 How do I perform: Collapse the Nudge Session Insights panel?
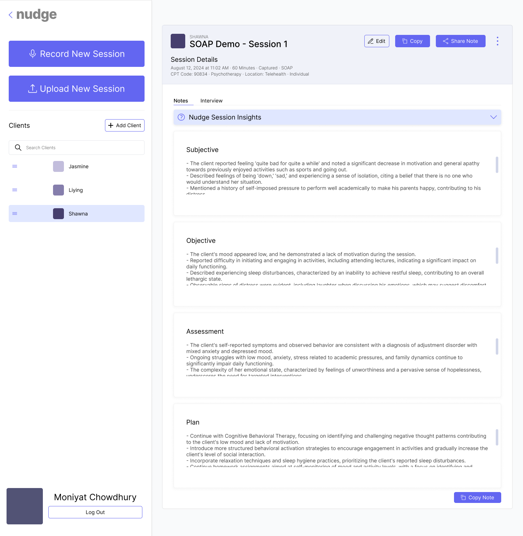(493, 117)
